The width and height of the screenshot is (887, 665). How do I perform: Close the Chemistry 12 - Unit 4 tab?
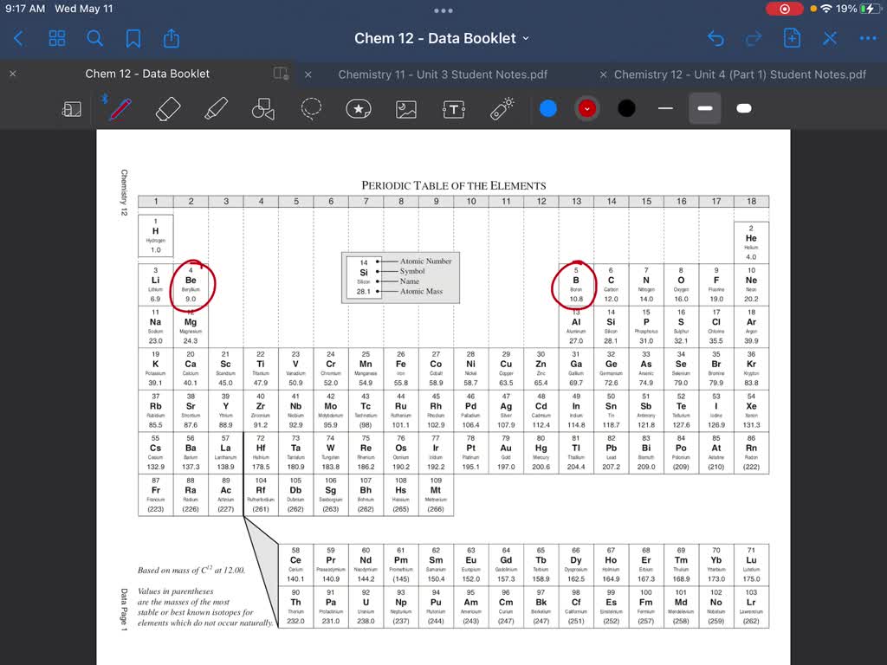coord(604,74)
